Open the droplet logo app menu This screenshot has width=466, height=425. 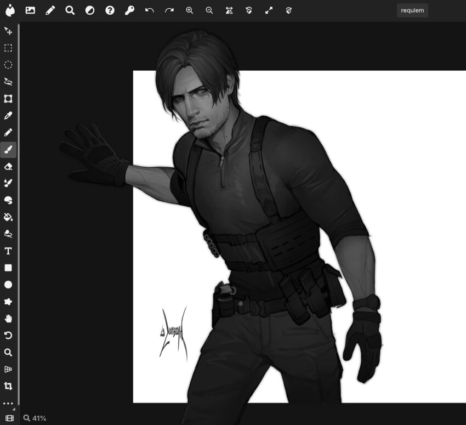tap(10, 10)
